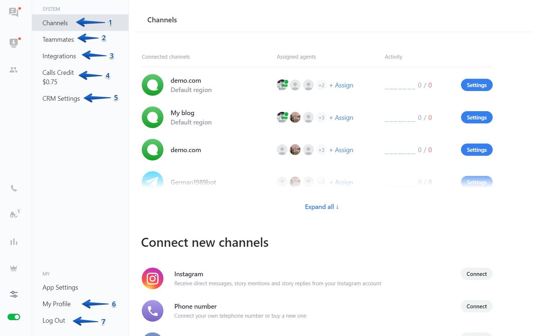Click the Telegram German1989bot channel icon

(x=153, y=180)
